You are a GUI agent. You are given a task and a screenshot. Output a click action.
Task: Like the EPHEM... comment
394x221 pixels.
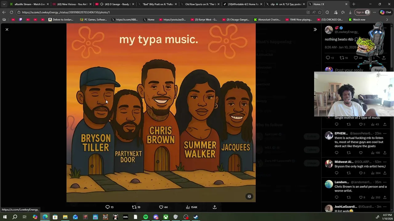[361, 153]
